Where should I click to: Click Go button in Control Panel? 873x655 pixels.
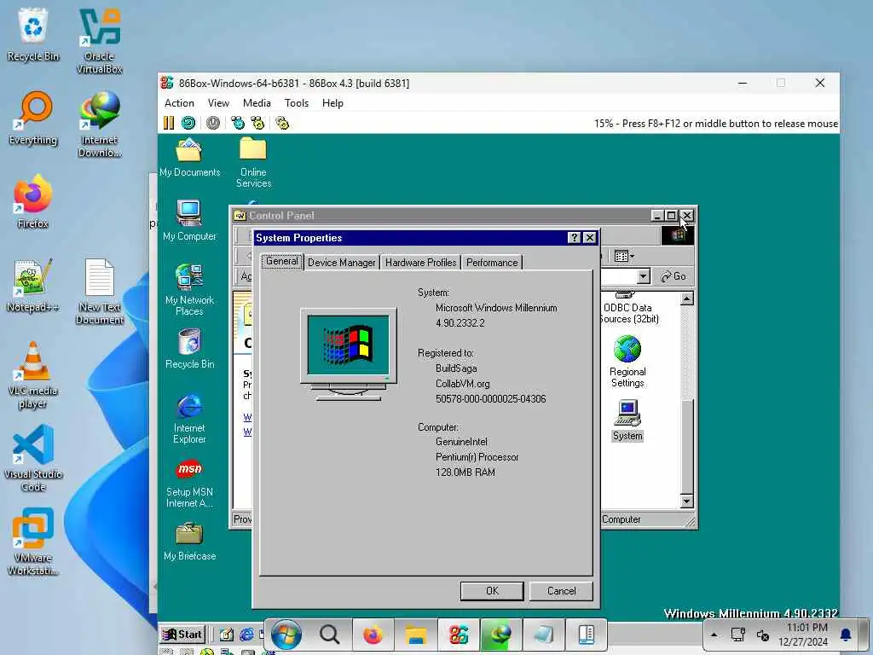pos(674,276)
